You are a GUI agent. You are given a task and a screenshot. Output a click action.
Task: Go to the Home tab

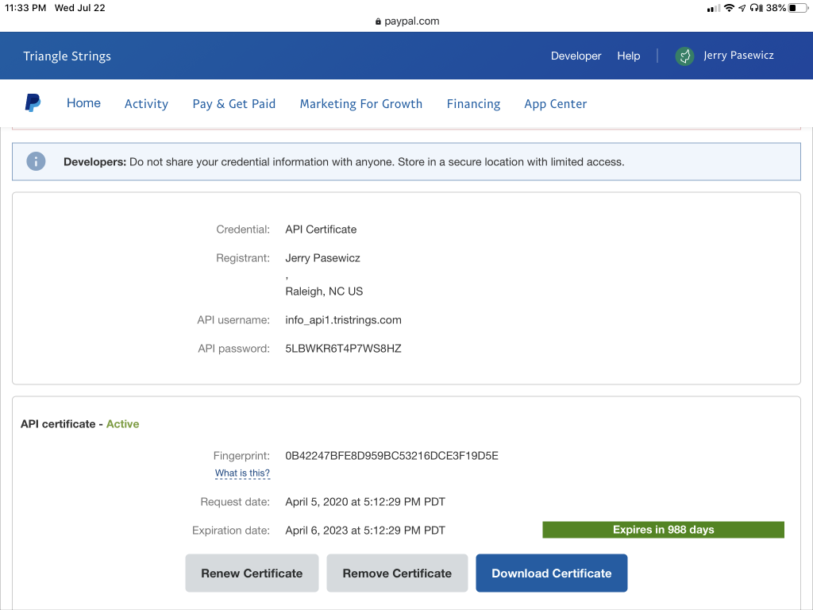(83, 103)
